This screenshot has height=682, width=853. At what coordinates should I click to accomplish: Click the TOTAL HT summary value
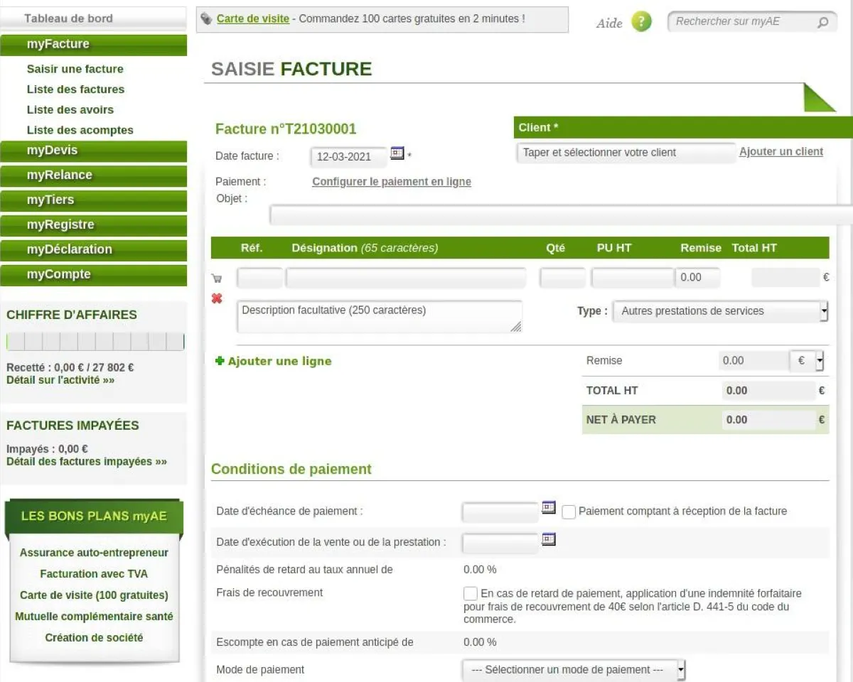point(768,391)
